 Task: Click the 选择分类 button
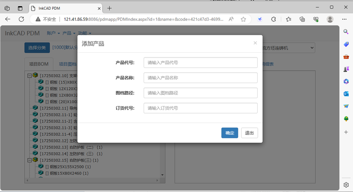[x=37, y=48]
